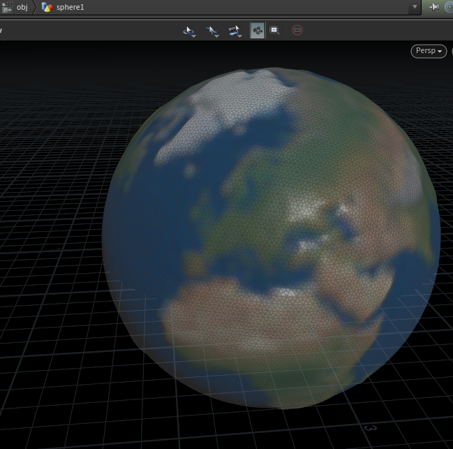Screen dimensions: 453x449
Task: Click the sphere1 colored shapes icon
Action: tap(47, 7)
